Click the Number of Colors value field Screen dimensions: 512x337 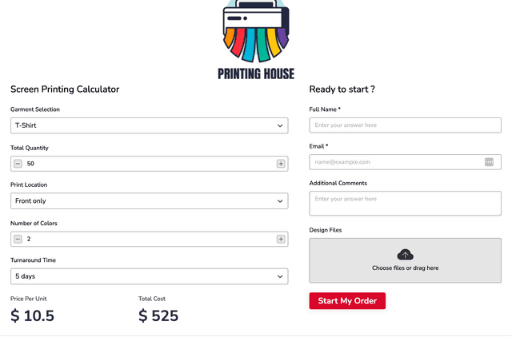click(x=149, y=239)
